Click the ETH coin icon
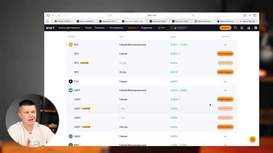Screen dimensions: 273x153 (70, 81)
